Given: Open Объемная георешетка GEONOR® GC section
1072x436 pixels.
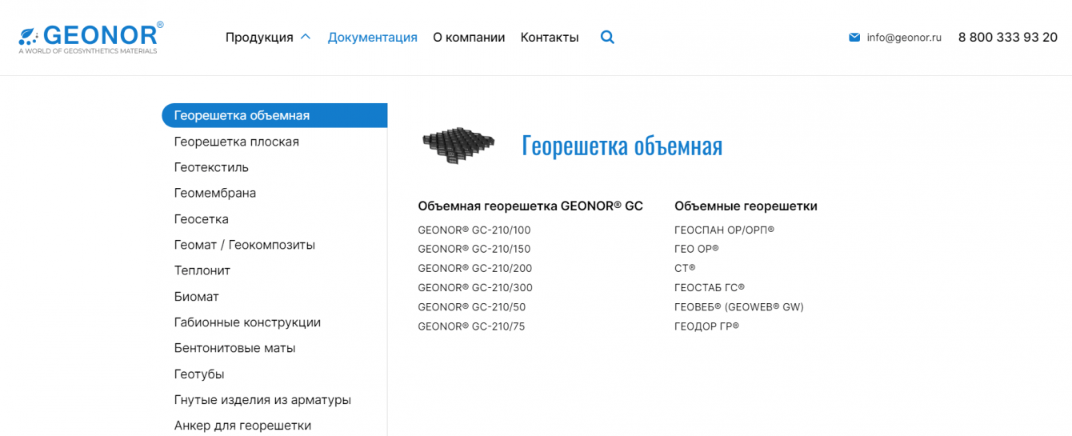Looking at the screenshot, I should pos(530,206).
